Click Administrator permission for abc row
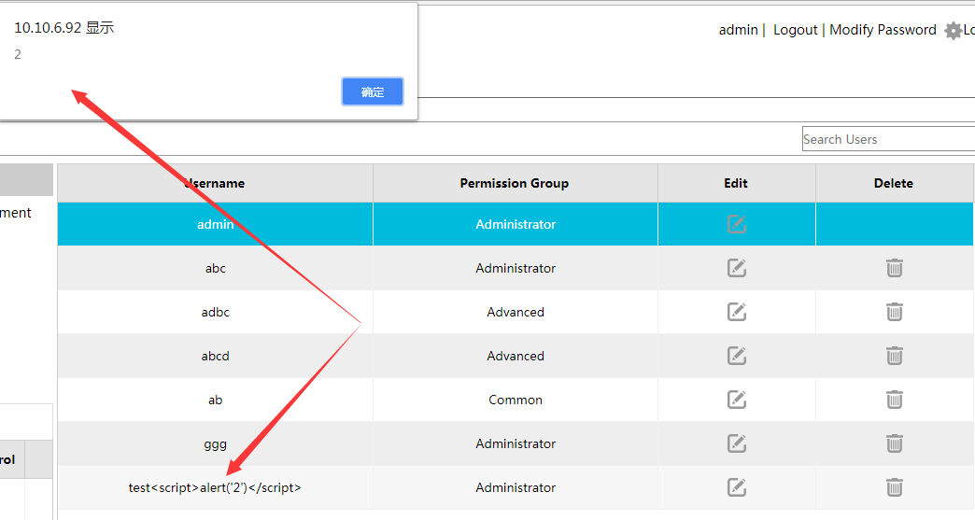Viewport: 975px width, 520px height. pos(515,268)
